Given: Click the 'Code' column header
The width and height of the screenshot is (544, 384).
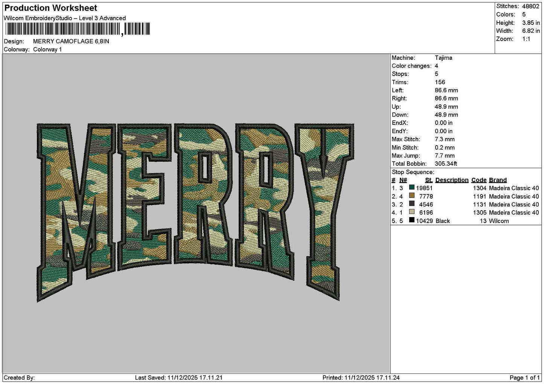Looking at the screenshot, I should (x=479, y=180).
